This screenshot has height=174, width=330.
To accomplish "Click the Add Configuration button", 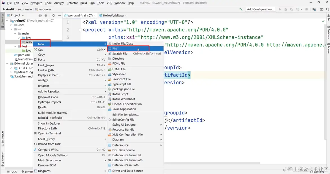I will (x=260, y=9).
